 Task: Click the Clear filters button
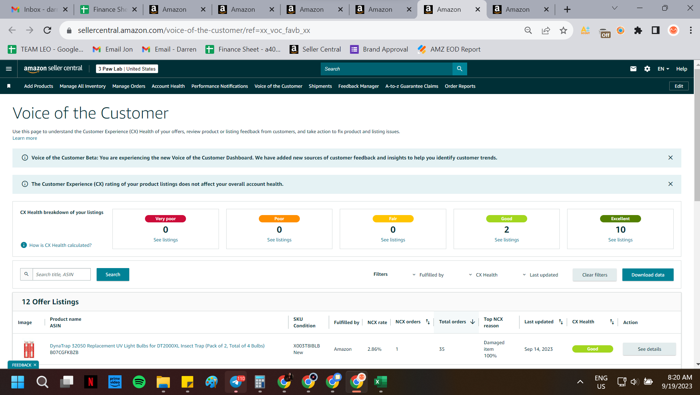(x=595, y=275)
